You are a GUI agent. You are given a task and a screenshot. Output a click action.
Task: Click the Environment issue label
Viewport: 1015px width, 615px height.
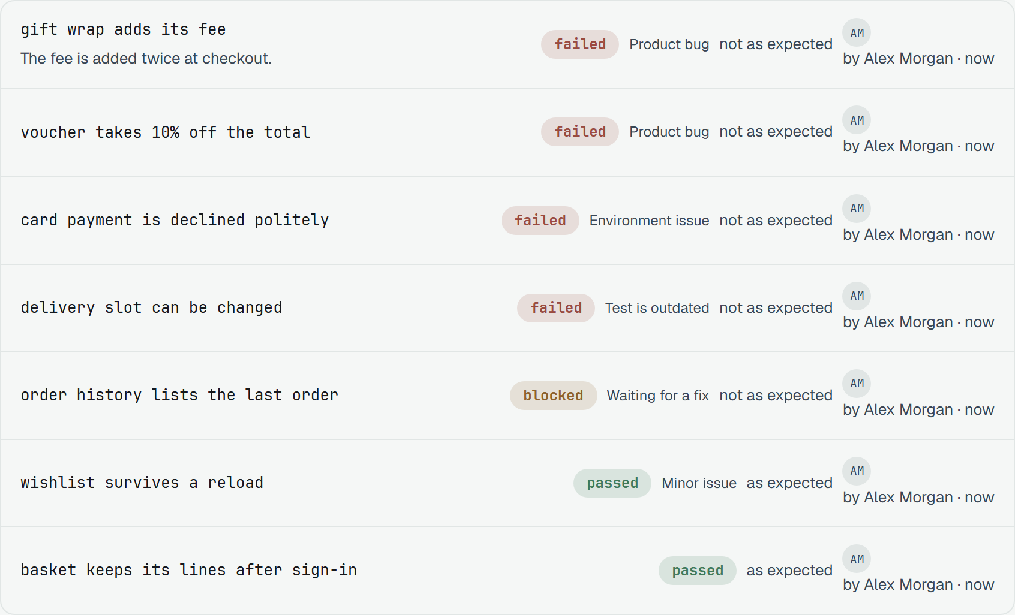(649, 221)
